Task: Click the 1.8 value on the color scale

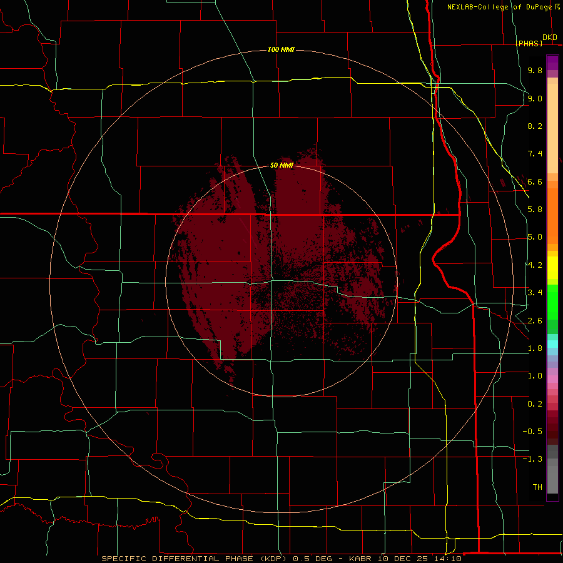Action: pos(535,348)
